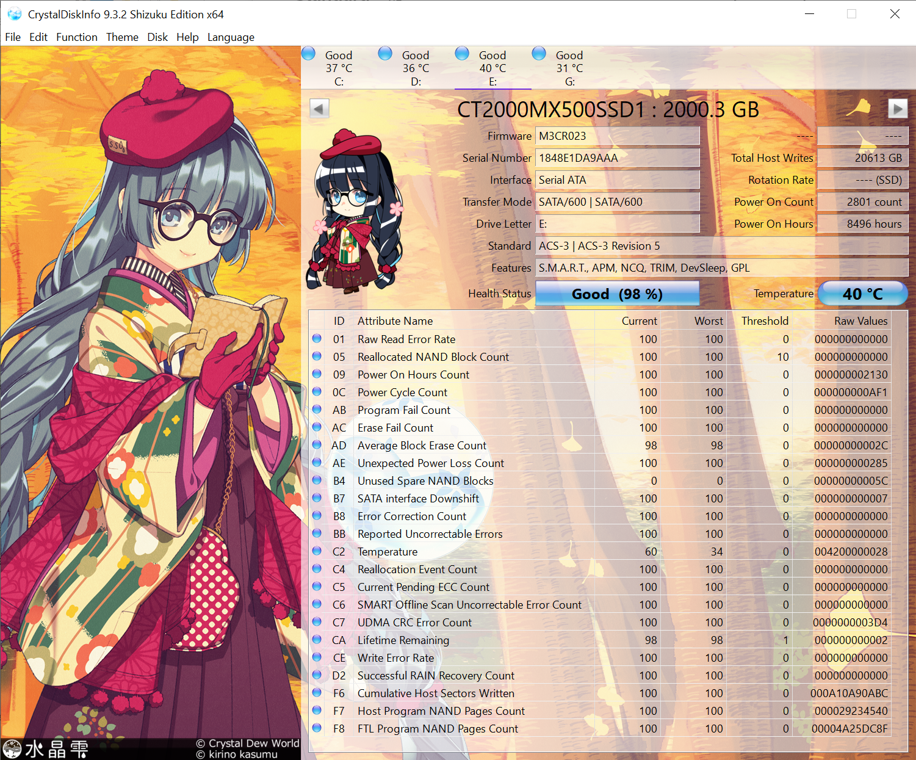Viewport: 916px width, 760px height.
Task: Click status orb for Unexpected Power Loss Count
Action: tap(317, 462)
